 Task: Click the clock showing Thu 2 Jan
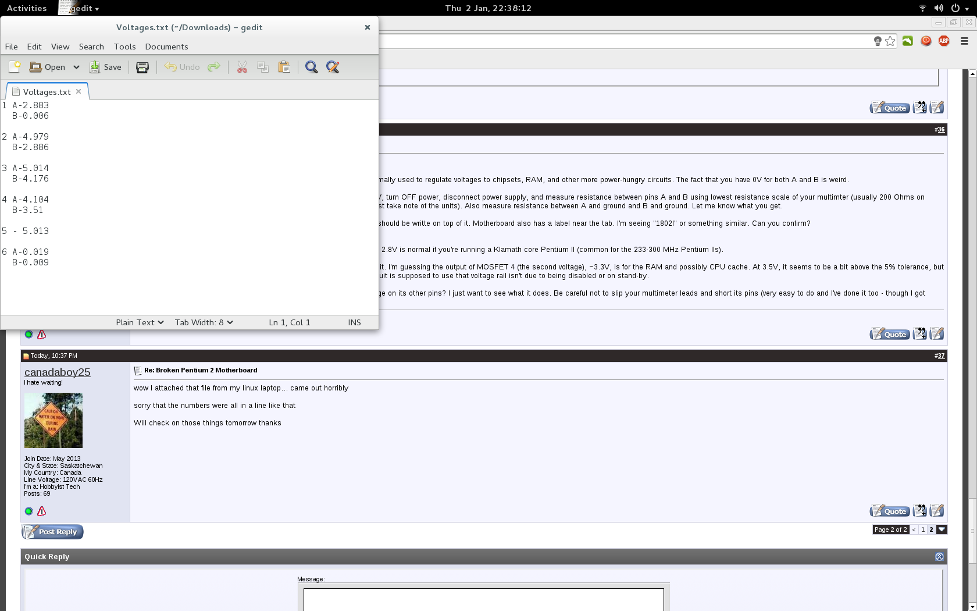[x=489, y=8]
